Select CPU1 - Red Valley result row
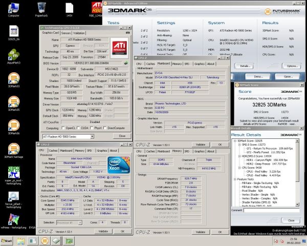Image resolution: width=307 pixels, height=246 pixels. pyautogui.click(x=264, y=172)
